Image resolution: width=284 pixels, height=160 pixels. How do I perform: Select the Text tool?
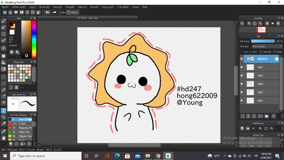coord(3,111)
